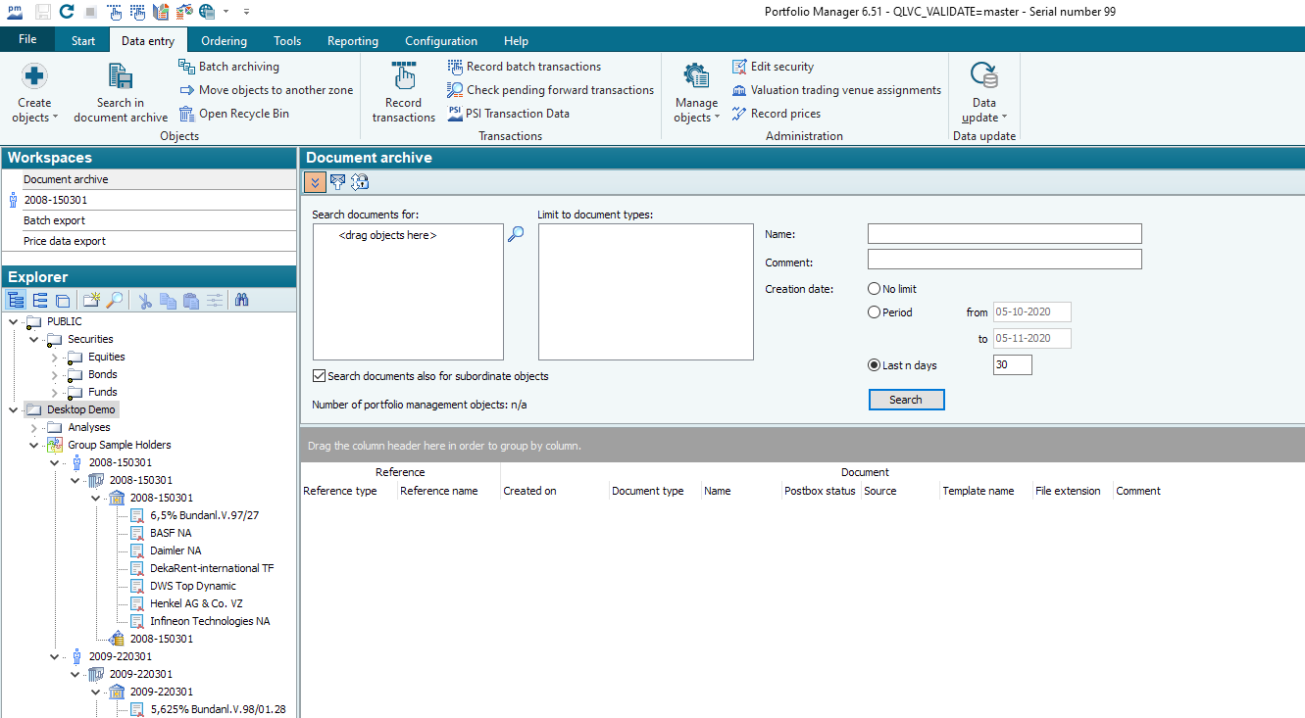Collapse the Desktop Demo tree node
Image resolution: width=1305 pixels, height=718 pixels.
click(x=13, y=409)
